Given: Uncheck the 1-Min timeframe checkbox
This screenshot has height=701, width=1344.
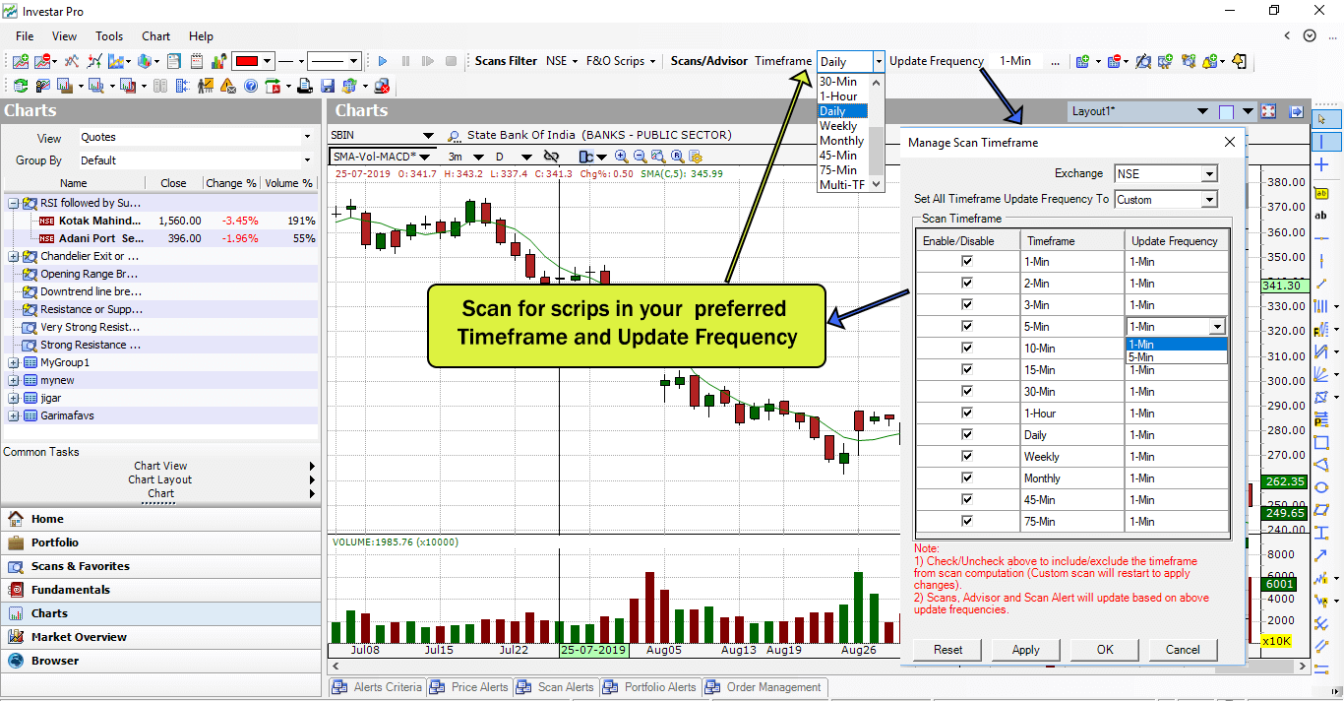Looking at the screenshot, I should [967, 261].
